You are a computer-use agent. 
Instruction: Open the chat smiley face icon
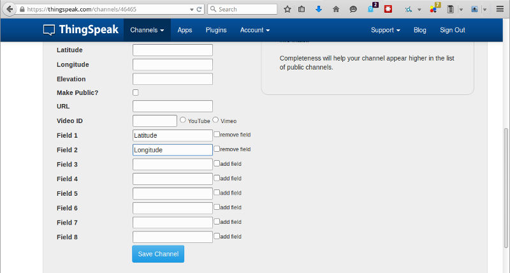(x=353, y=10)
